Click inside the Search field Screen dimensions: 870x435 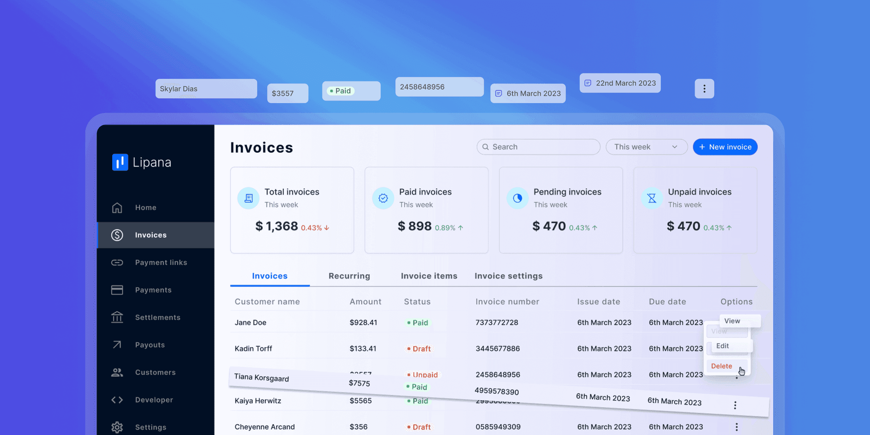(538, 147)
